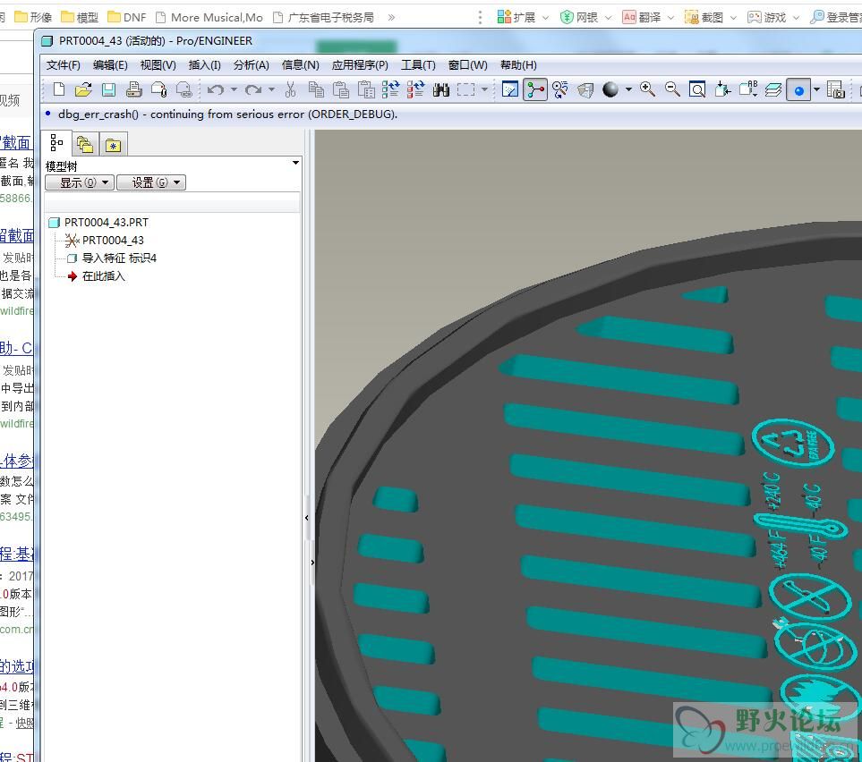The height and width of the screenshot is (762, 862).
Task: Open the 工具(T) menu
Action: click(x=418, y=64)
